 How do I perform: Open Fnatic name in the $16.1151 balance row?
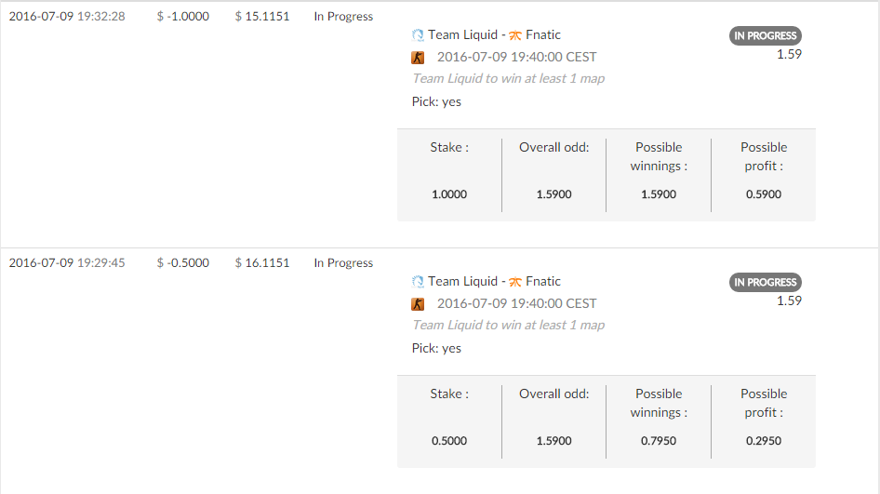[543, 282]
